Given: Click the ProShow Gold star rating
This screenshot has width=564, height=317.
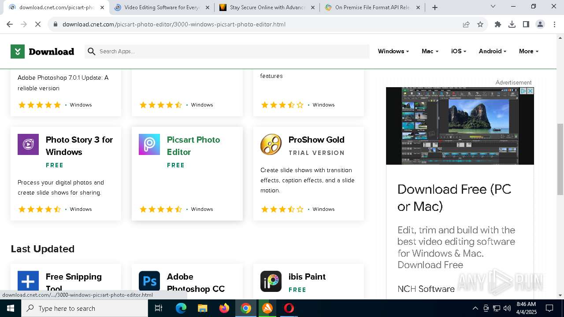Looking at the screenshot, I should [282, 209].
